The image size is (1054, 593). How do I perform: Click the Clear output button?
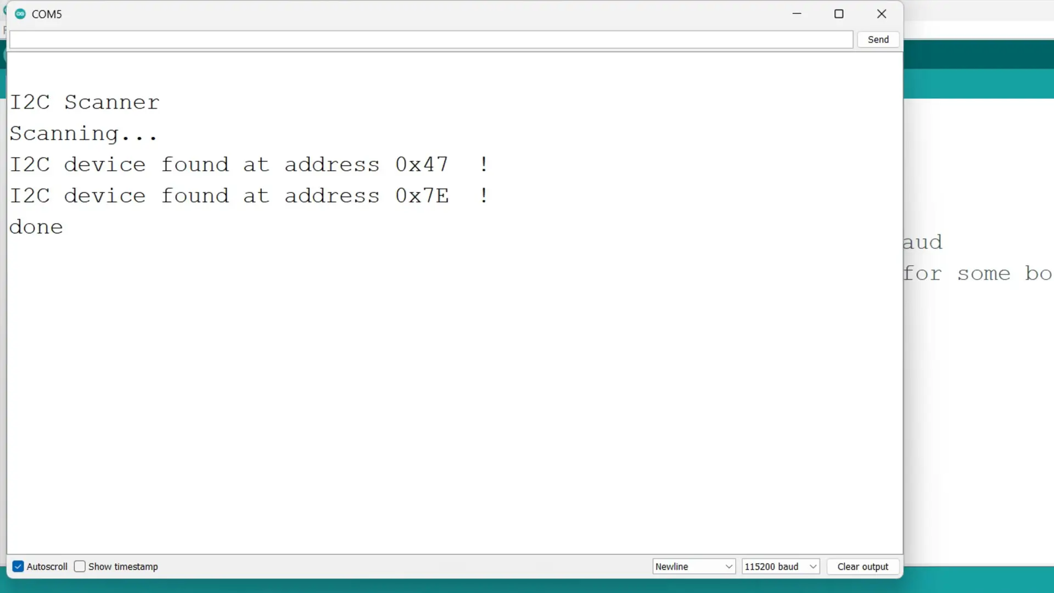[x=862, y=567]
